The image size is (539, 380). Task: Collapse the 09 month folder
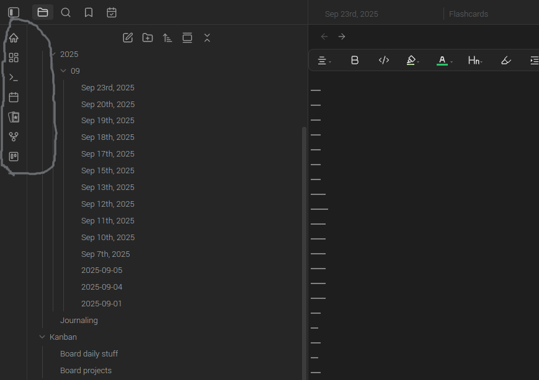(63, 71)
